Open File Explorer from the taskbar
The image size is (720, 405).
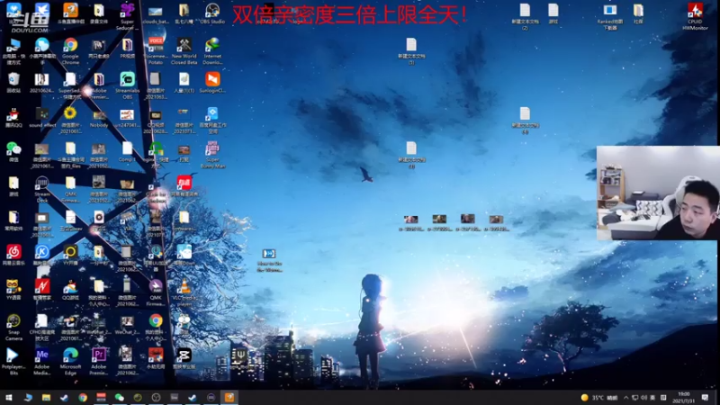click(x=46, y=398)
